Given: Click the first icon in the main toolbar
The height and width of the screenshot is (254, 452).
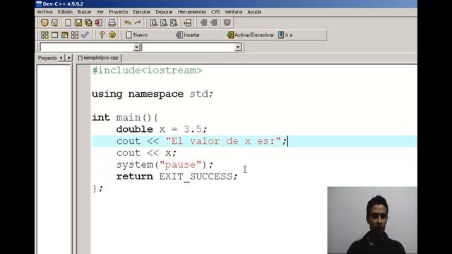Looking at the screenshot, I should click(44, 23).
